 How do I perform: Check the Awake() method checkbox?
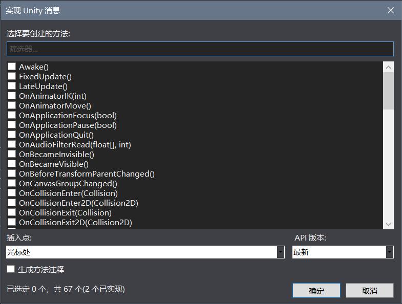point(12,67)
